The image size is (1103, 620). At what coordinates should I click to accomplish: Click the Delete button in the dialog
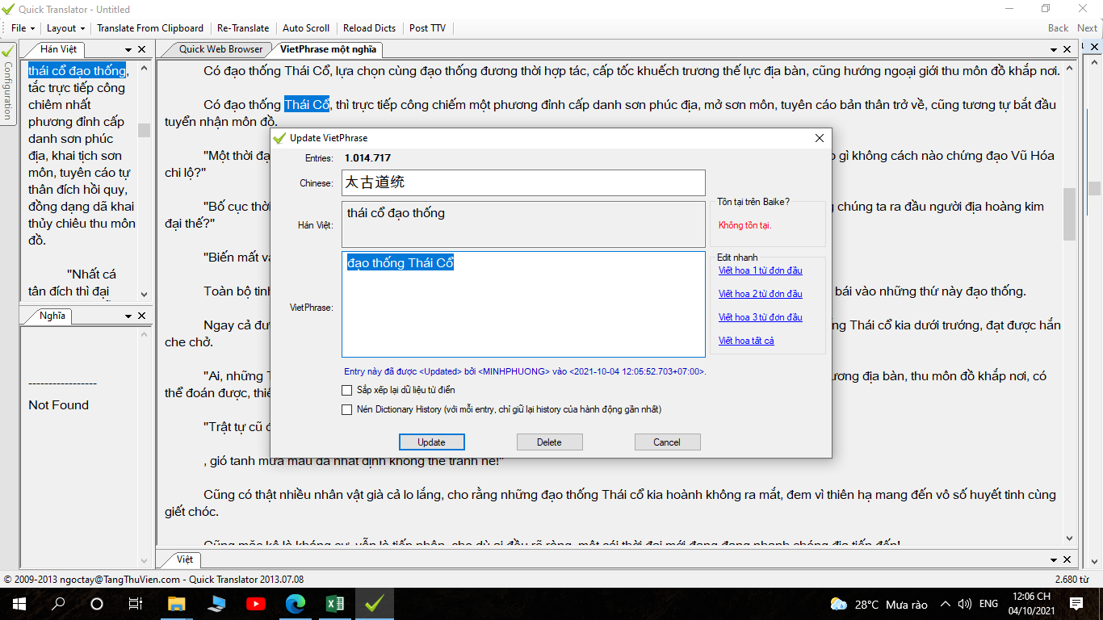[x=549, y=442]
